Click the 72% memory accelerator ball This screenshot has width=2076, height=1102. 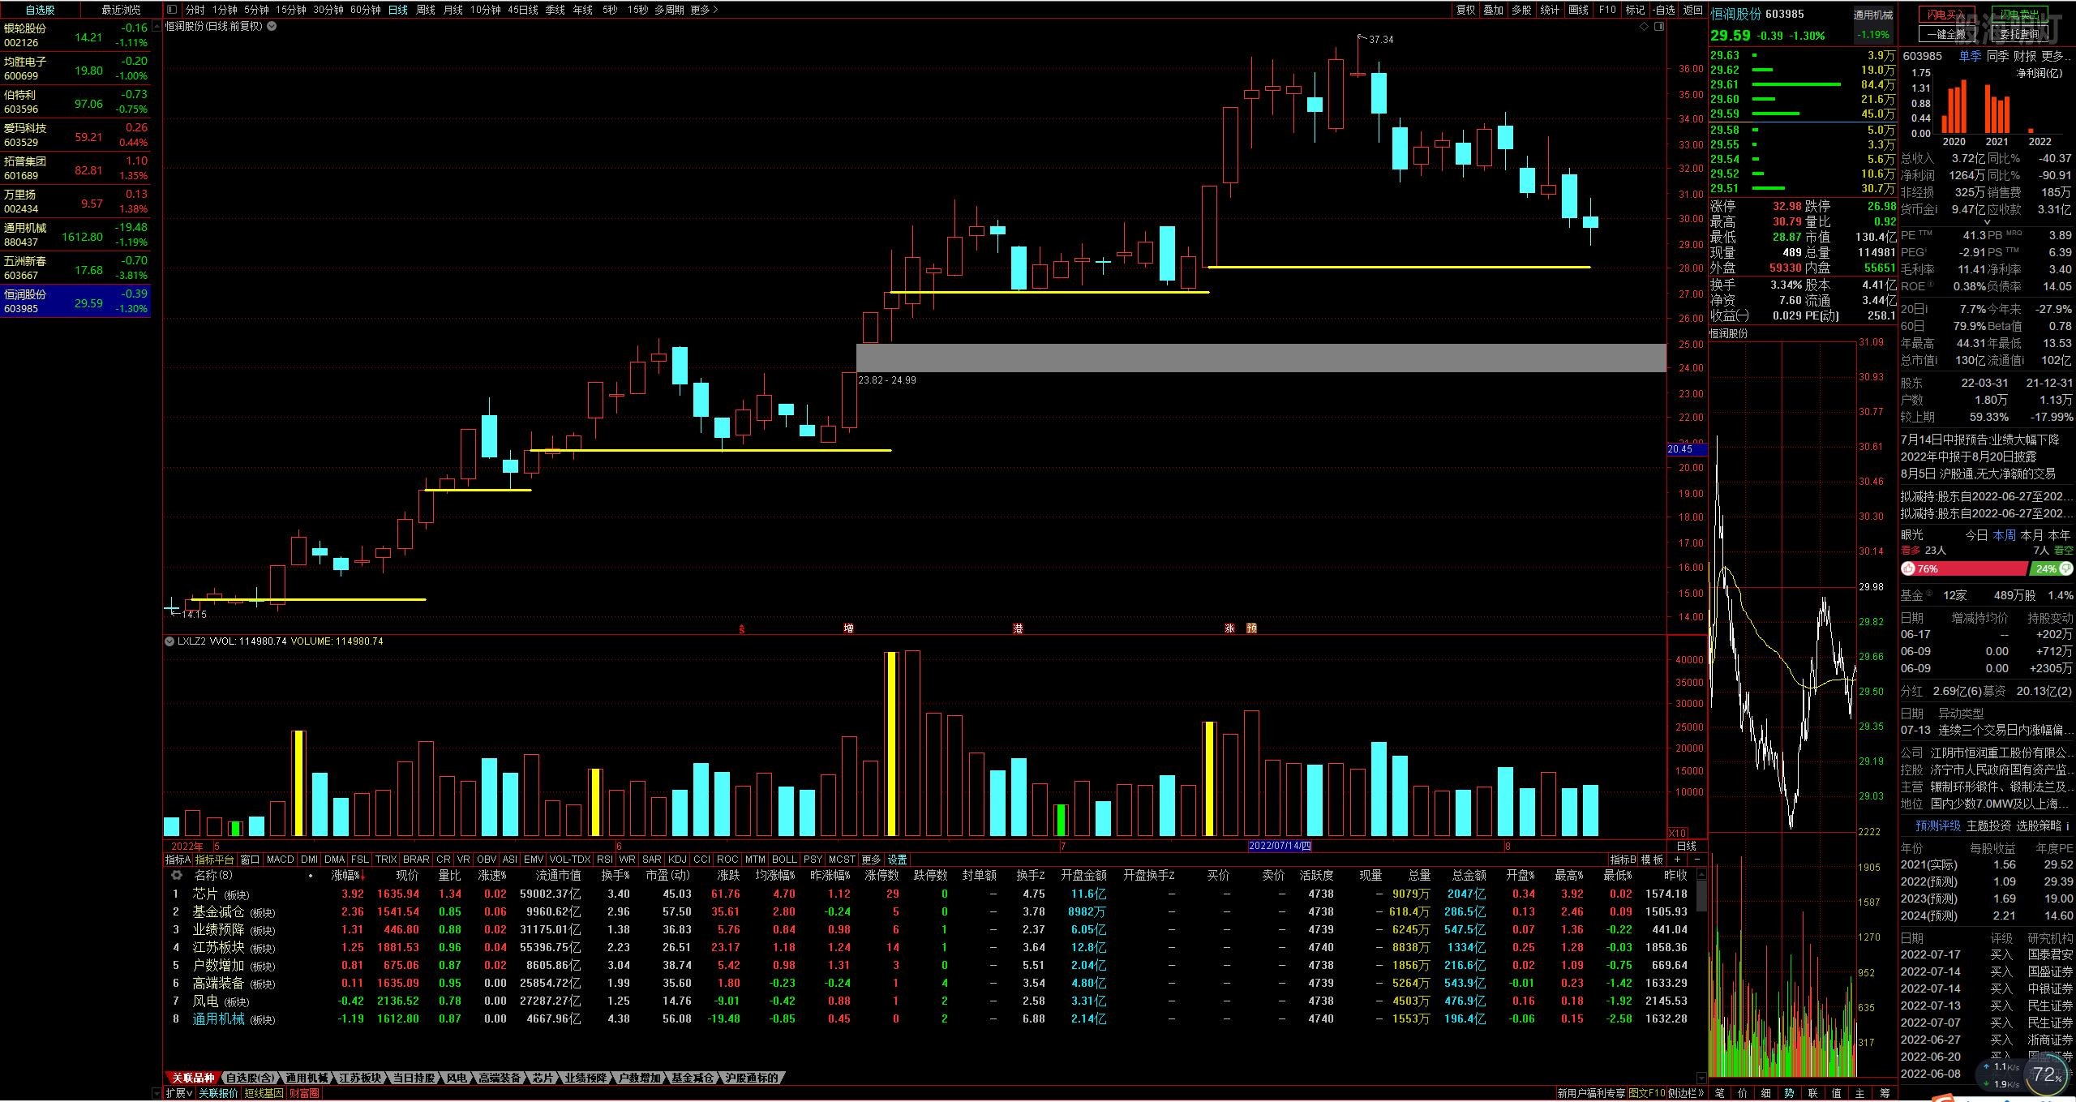(x=2046, y=1075)
